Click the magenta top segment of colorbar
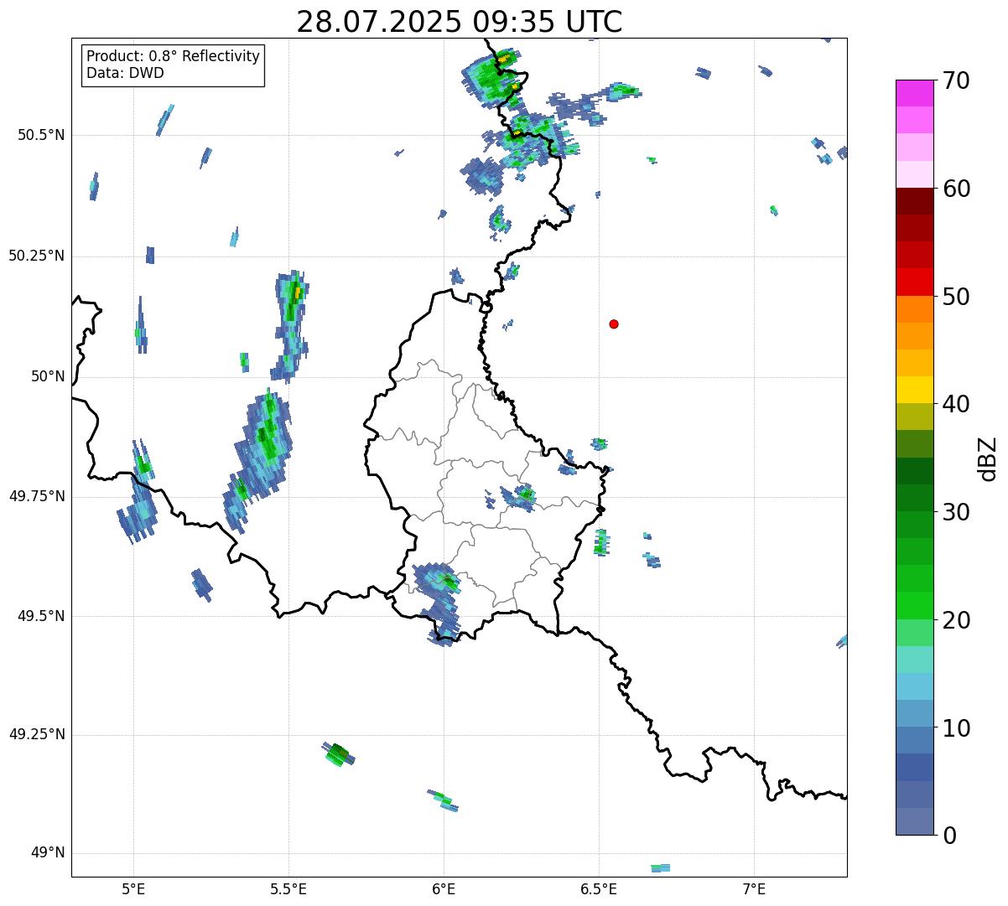Image resolution: width=1008 pixels, height=906 pixels. (914, 93)
